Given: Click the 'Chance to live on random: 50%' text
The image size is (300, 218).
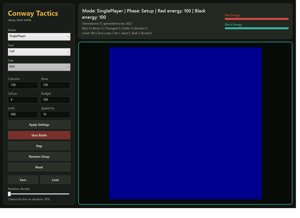Looking at the screenshot, I should (x=29, y=199).
